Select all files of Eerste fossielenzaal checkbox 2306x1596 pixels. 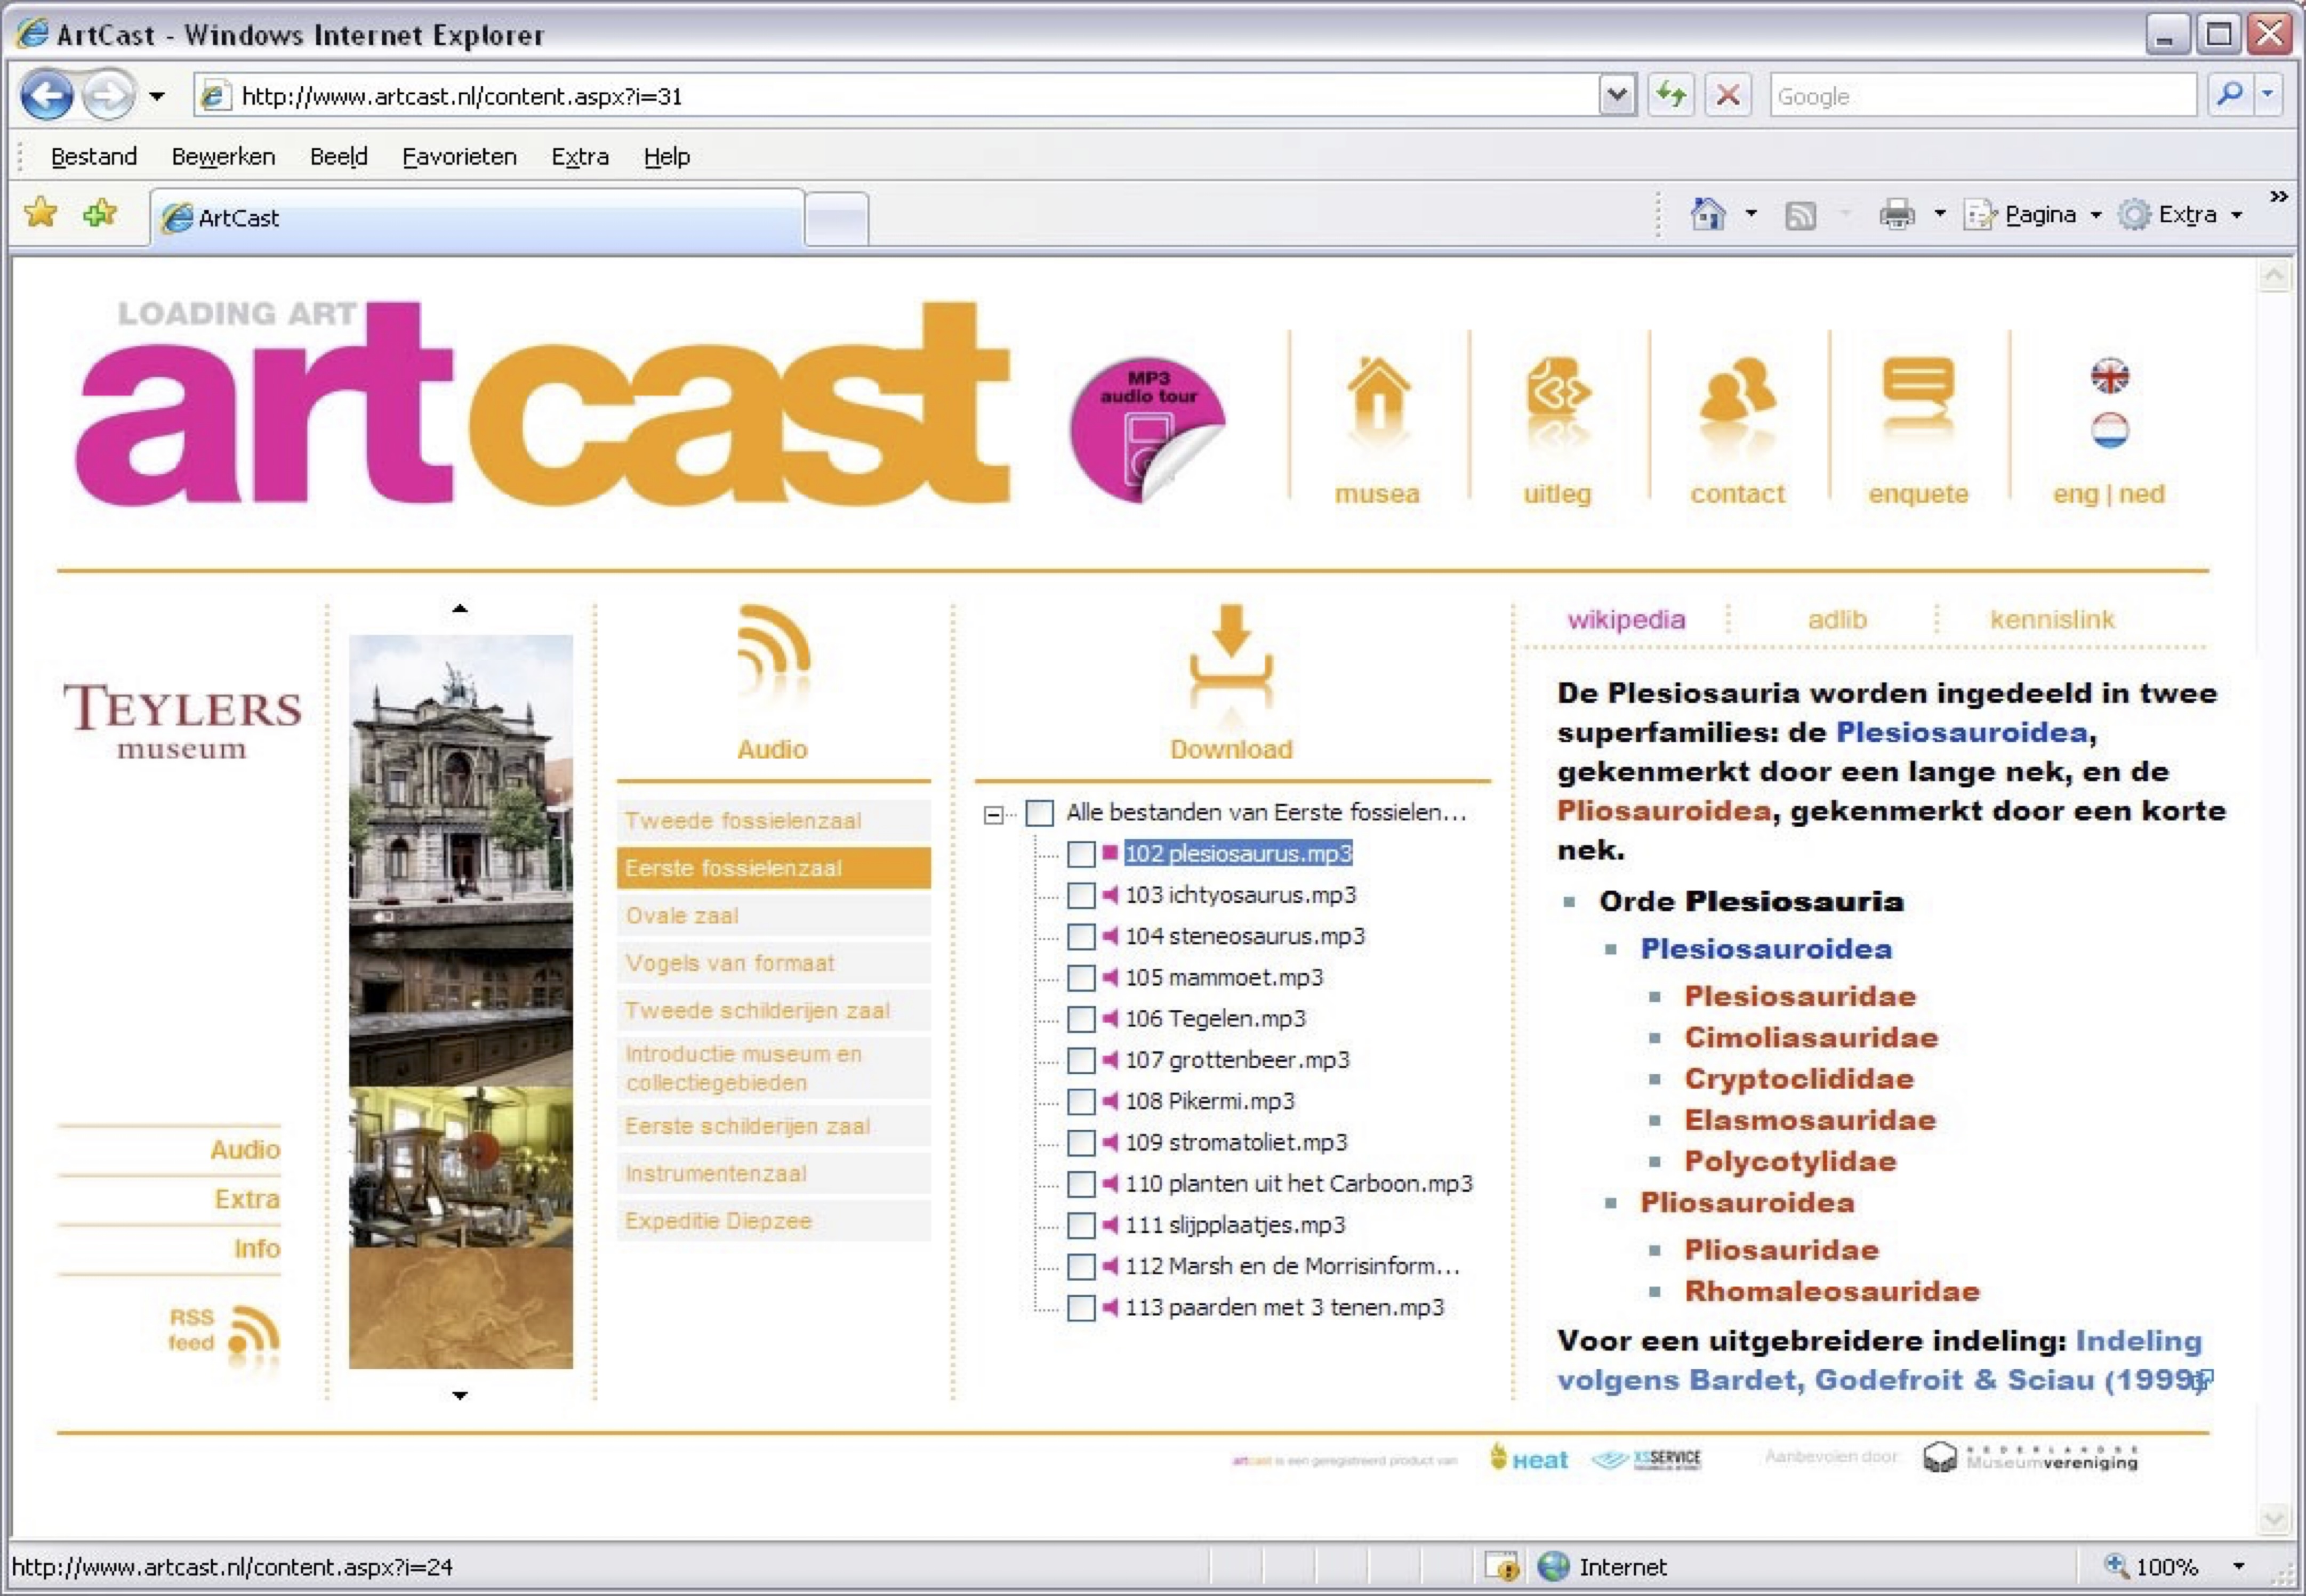click(x=1040, y=812)
